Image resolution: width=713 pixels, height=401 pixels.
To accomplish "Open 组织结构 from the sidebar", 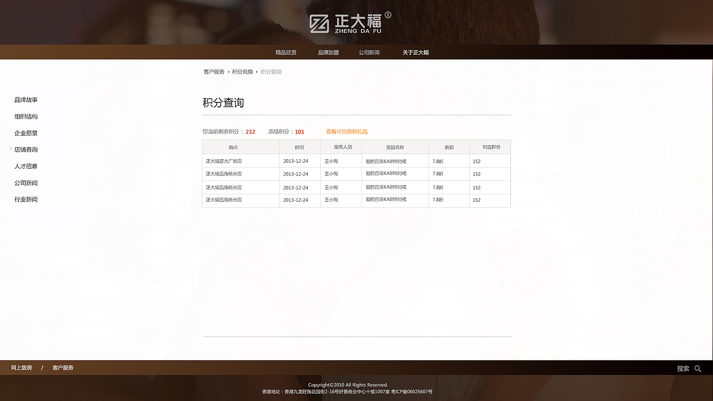I will [x=26, y=116].
